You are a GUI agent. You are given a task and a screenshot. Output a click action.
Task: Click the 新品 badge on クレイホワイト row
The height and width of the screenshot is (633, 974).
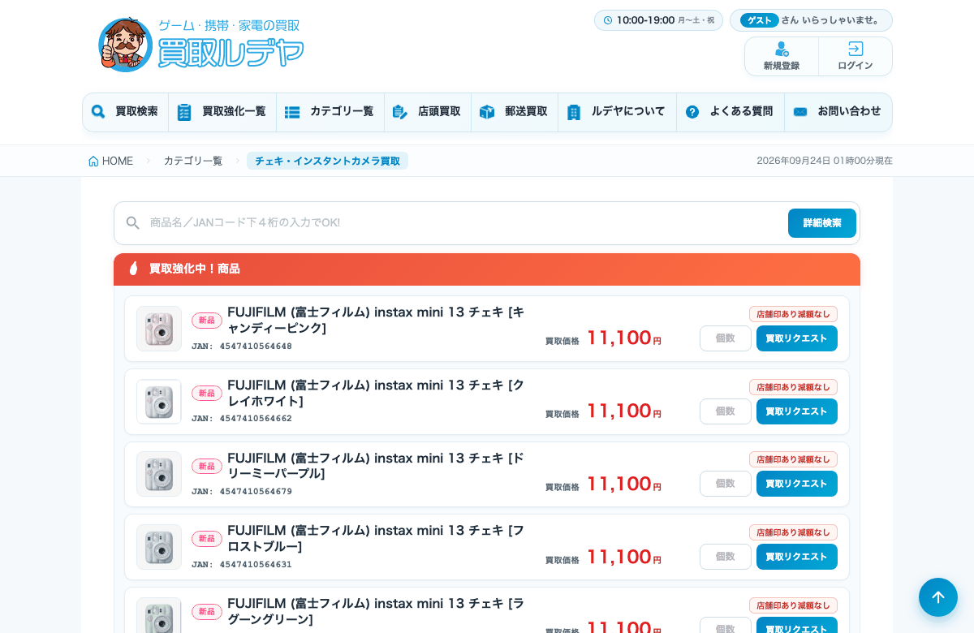(207, 393)
